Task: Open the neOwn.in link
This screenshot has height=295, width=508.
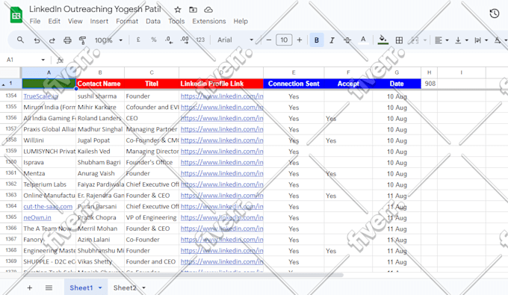Action: pos(37,217)
